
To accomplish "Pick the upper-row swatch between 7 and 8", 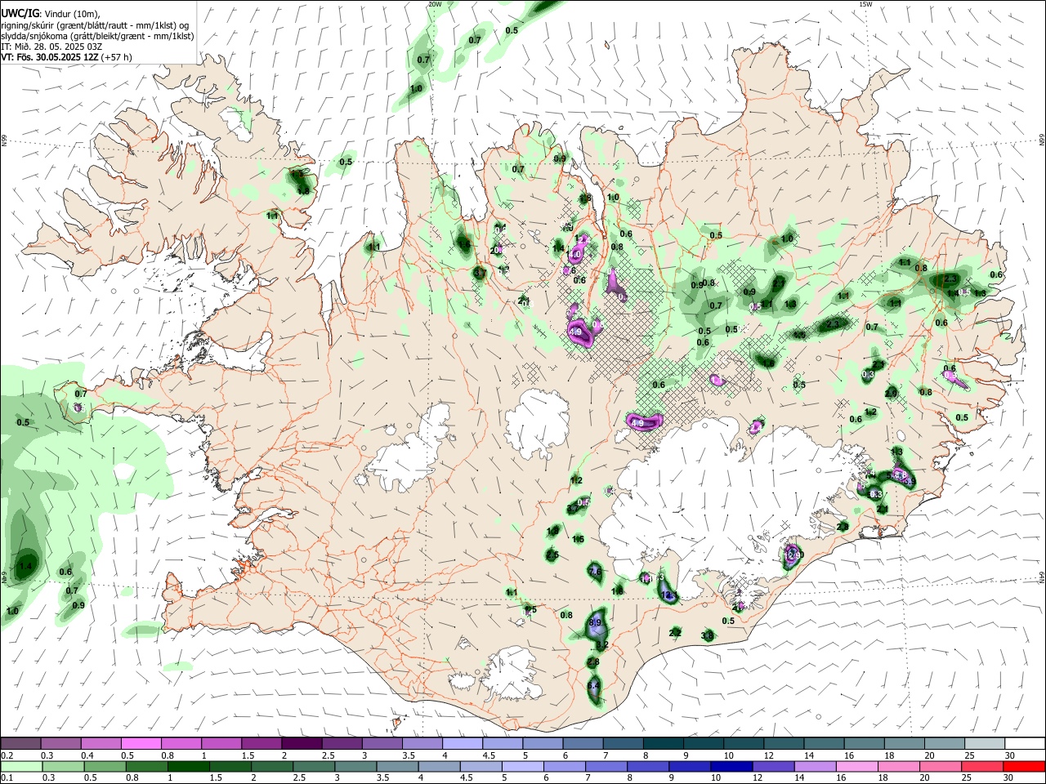I will tap(623, 743).
